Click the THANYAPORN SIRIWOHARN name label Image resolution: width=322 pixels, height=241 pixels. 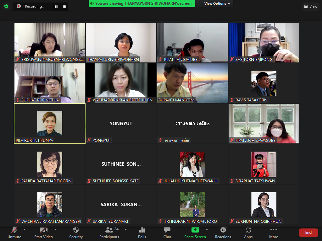(113, 59)
